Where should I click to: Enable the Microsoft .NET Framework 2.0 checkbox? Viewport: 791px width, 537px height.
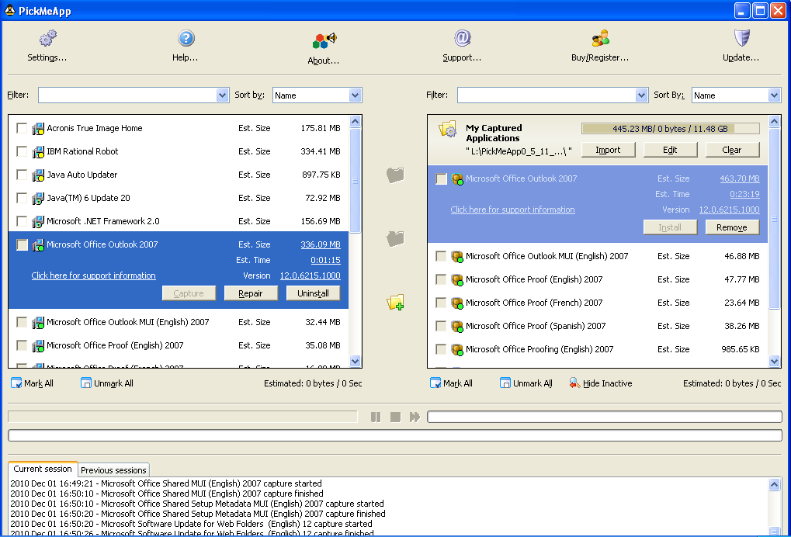point(22,221)
